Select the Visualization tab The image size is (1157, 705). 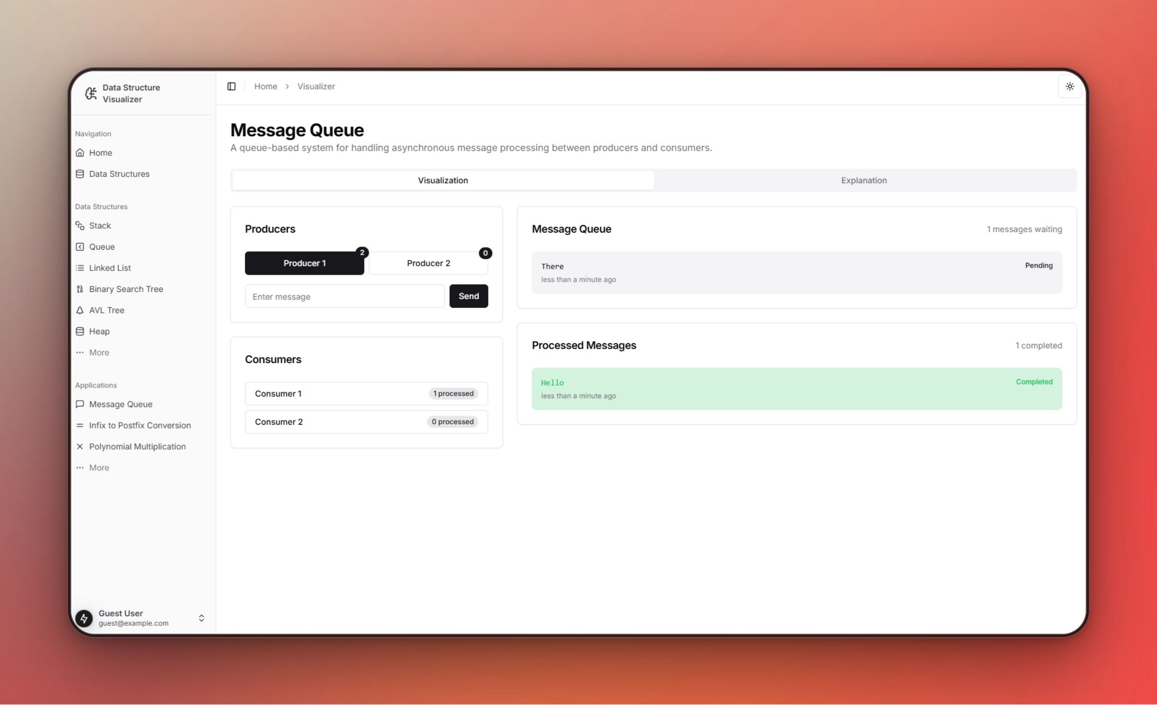pos(442,181)
